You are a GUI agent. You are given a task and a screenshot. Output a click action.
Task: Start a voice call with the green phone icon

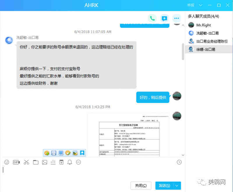[152, 18]
